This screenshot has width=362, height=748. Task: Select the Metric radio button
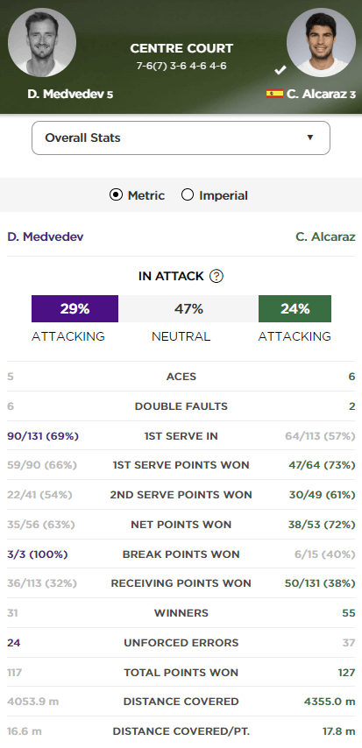[116, 195]
